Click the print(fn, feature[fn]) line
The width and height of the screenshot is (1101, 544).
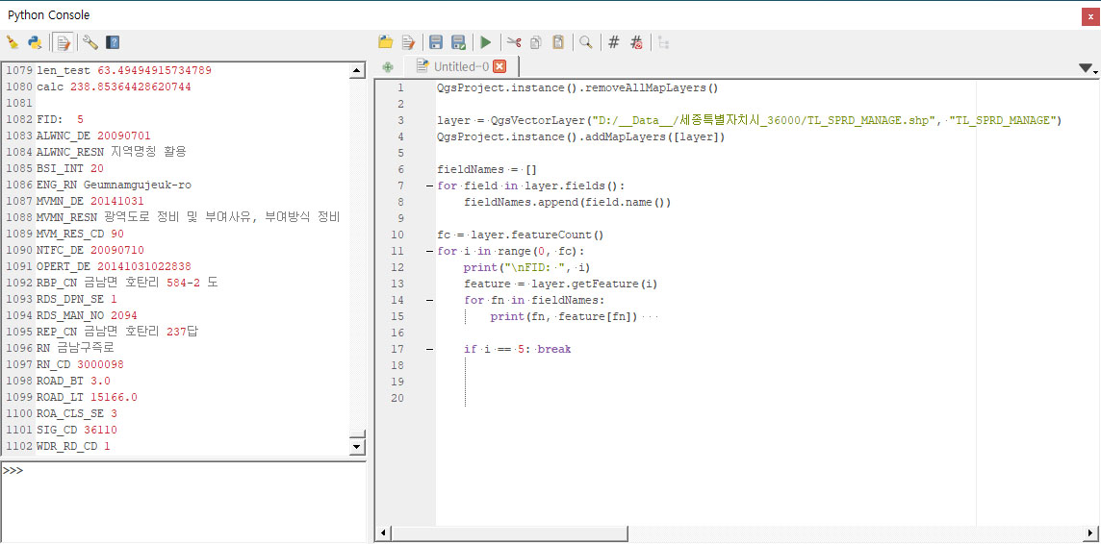point(563,316)
